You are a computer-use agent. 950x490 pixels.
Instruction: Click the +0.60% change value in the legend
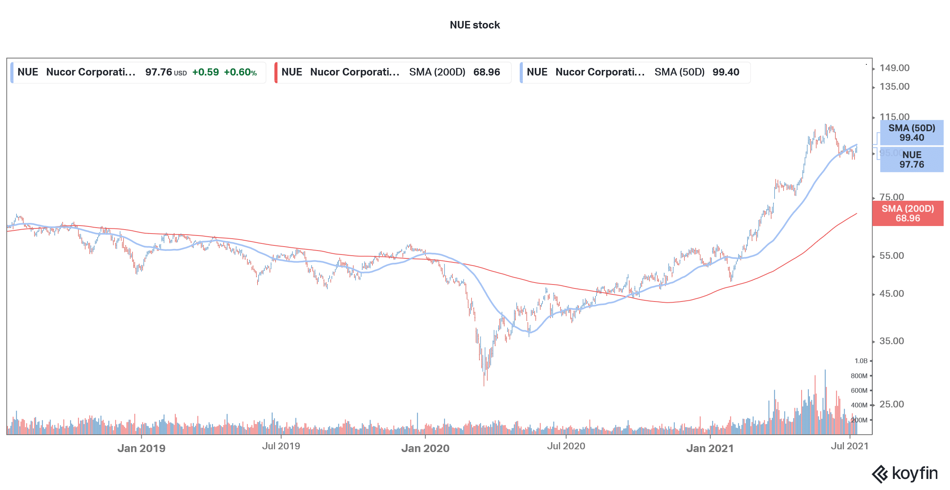240,72
